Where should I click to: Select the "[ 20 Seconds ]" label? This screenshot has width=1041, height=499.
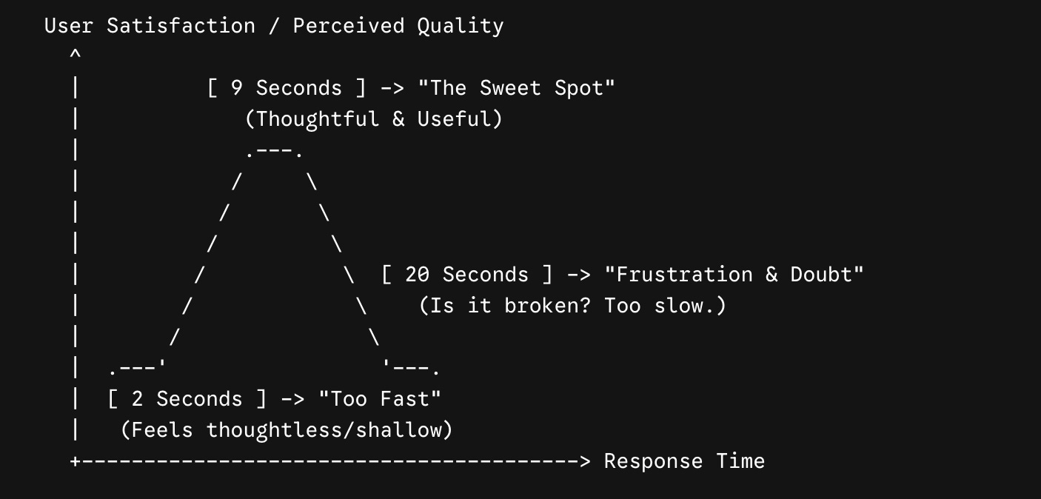[467, 275]
